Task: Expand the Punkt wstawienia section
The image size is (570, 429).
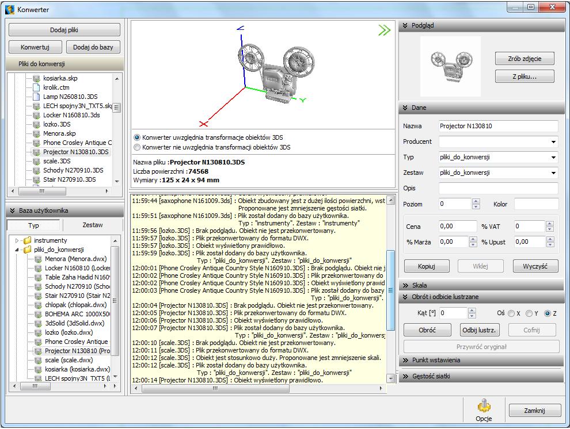Action: [x=405, y=360]
